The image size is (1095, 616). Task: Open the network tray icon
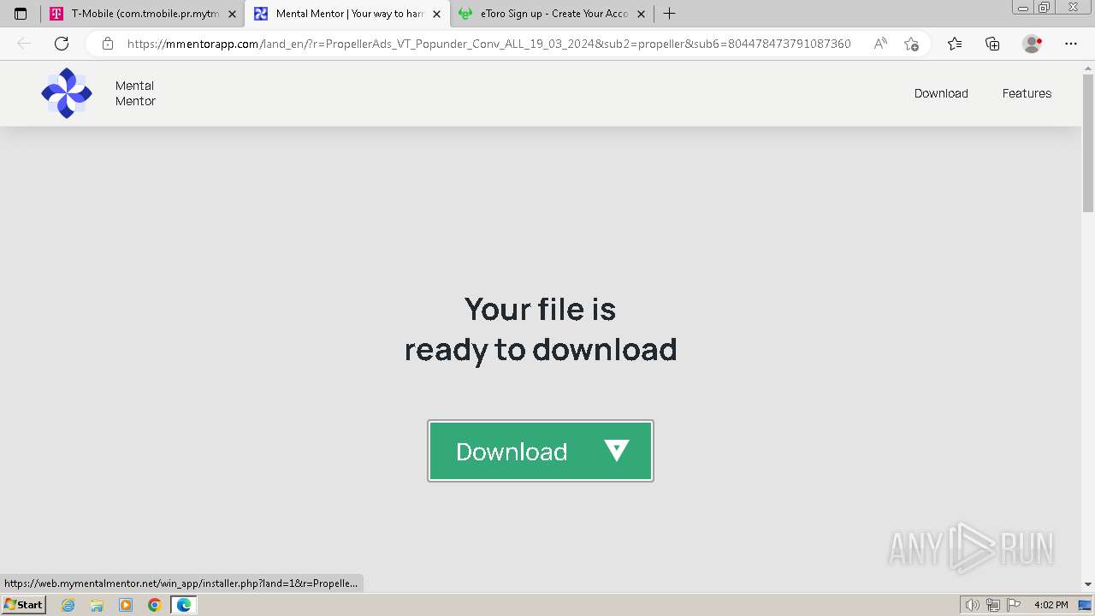993,605
